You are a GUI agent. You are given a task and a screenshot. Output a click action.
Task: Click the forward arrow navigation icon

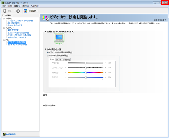click(18, 11)
